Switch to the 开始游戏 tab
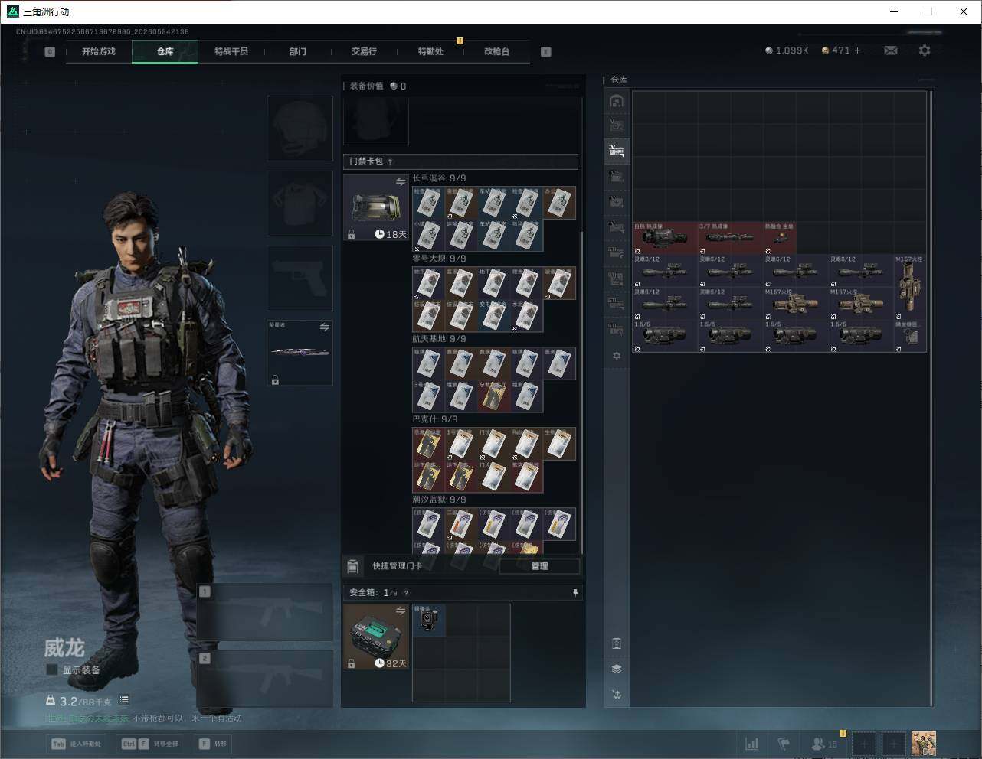This screenshot has height=759, width=982. (99, 51)
